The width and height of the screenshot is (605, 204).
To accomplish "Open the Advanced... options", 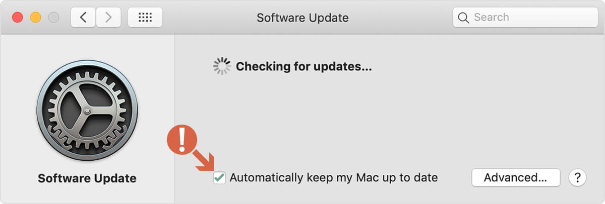I will 516,177.
